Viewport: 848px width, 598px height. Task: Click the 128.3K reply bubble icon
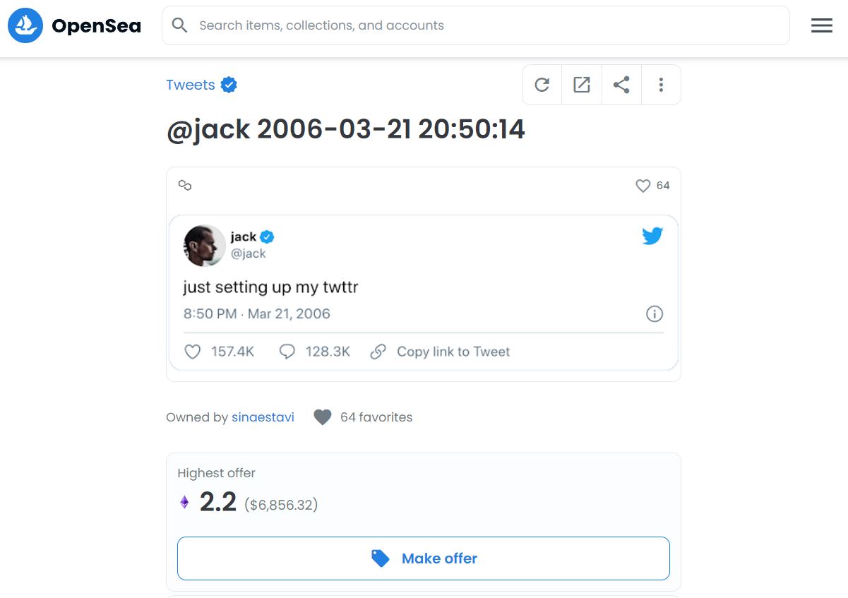[287, 352]
